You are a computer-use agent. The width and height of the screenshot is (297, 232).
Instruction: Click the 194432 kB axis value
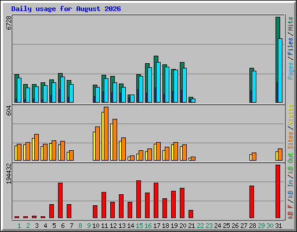9,173
